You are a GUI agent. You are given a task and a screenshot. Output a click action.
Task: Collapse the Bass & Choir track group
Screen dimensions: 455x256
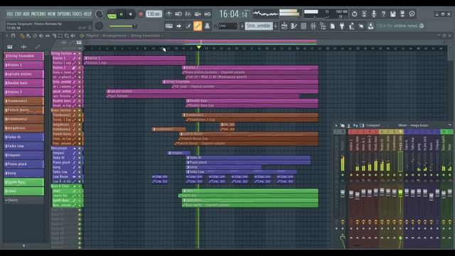pyautogui.click(x=75, y=186)
